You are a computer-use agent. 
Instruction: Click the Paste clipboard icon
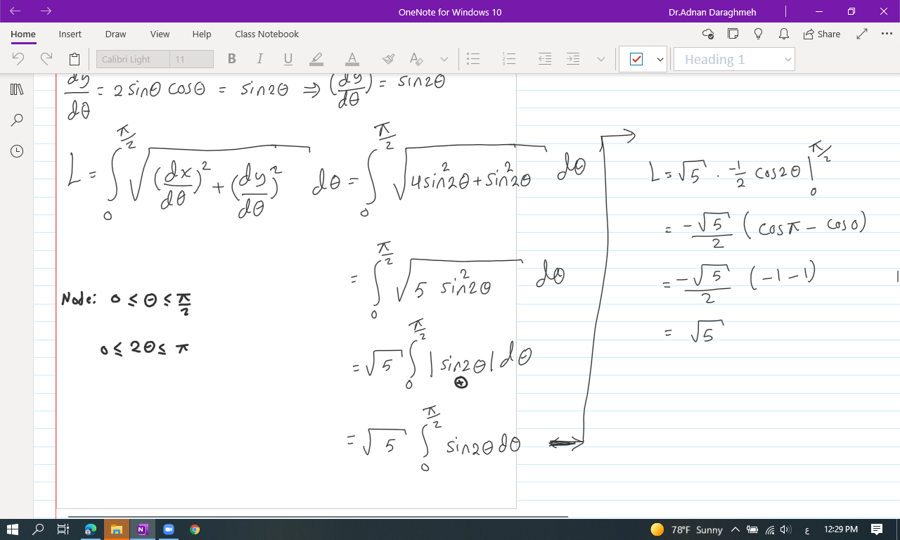point(74,59)
